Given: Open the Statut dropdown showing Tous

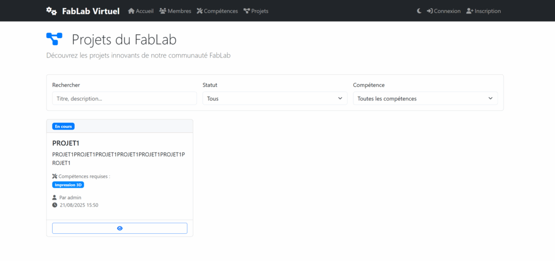Looking at the screenshot, I should [275, 98].
